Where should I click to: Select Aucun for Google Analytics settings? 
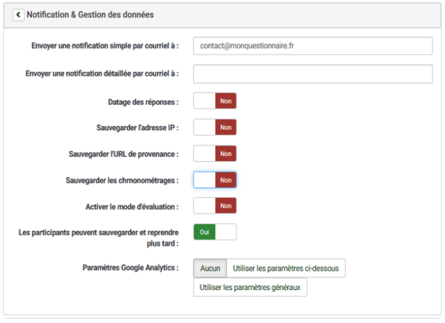tap(210, 268)
